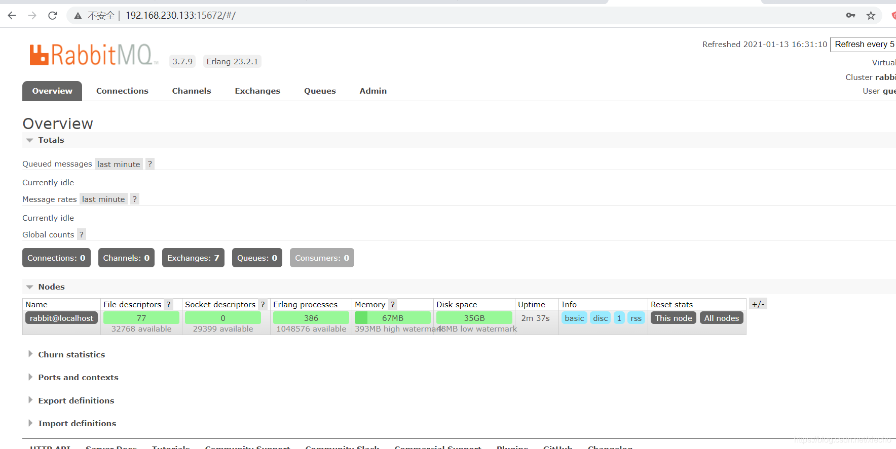Click the 77 file descriptors bar
The image size is (896, 449).
(141, 318)
